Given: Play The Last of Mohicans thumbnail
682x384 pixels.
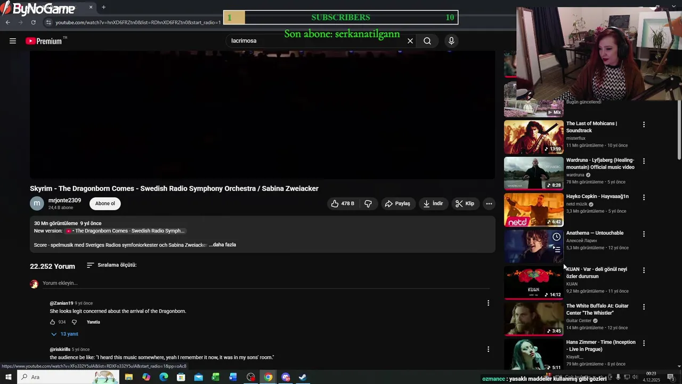Looking at the screenshot, I should (x=533, y=137).
